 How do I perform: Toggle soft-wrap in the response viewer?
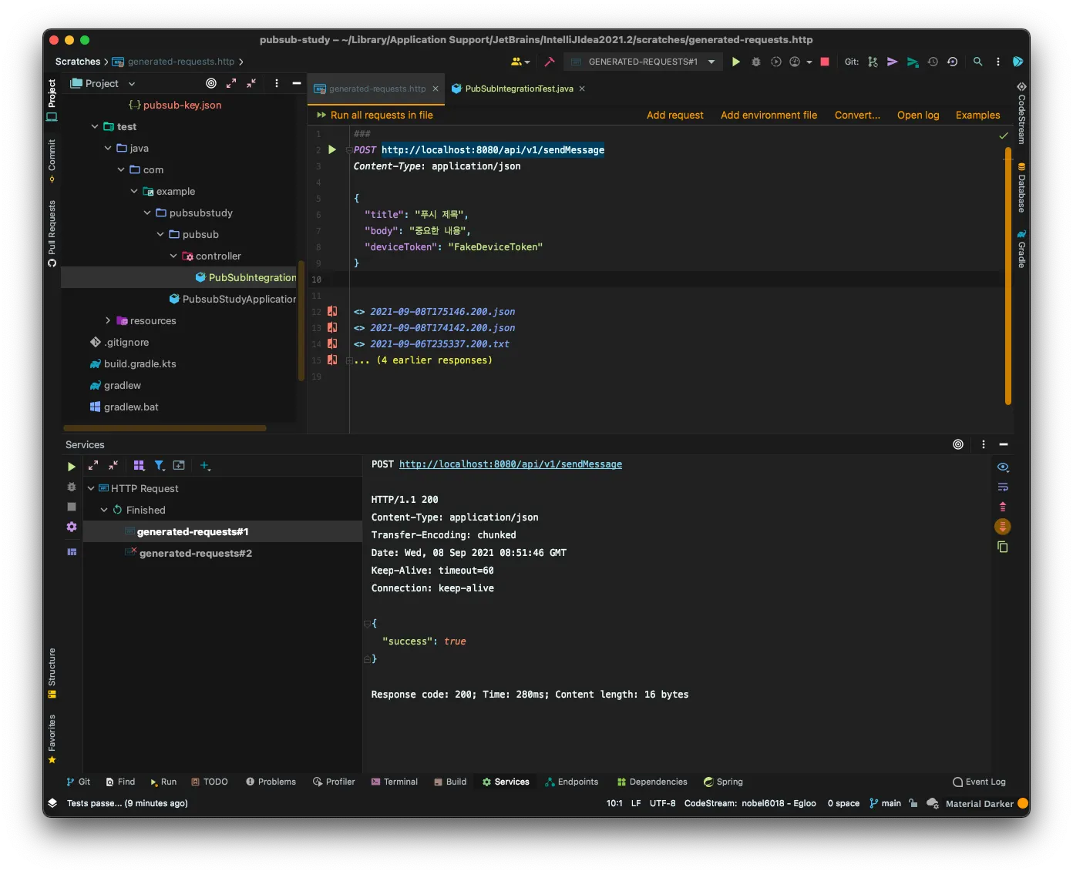click(x=1003, y=487)
